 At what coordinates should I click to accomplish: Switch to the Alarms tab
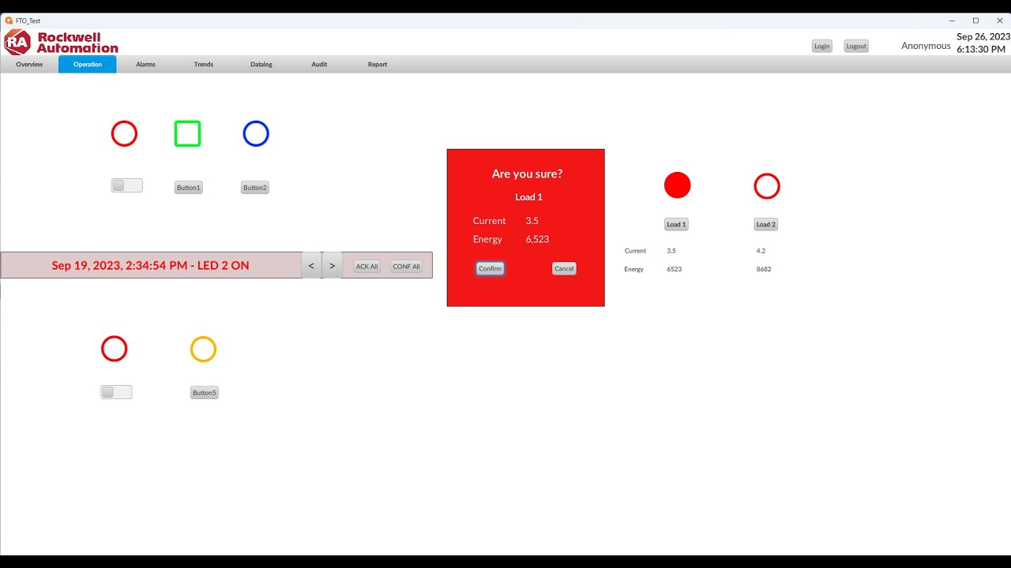pos(145,64)
